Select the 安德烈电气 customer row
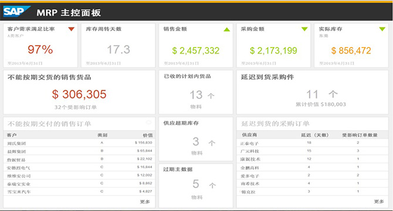This screenshot has height=211, width=393. (x=79, y=168)
